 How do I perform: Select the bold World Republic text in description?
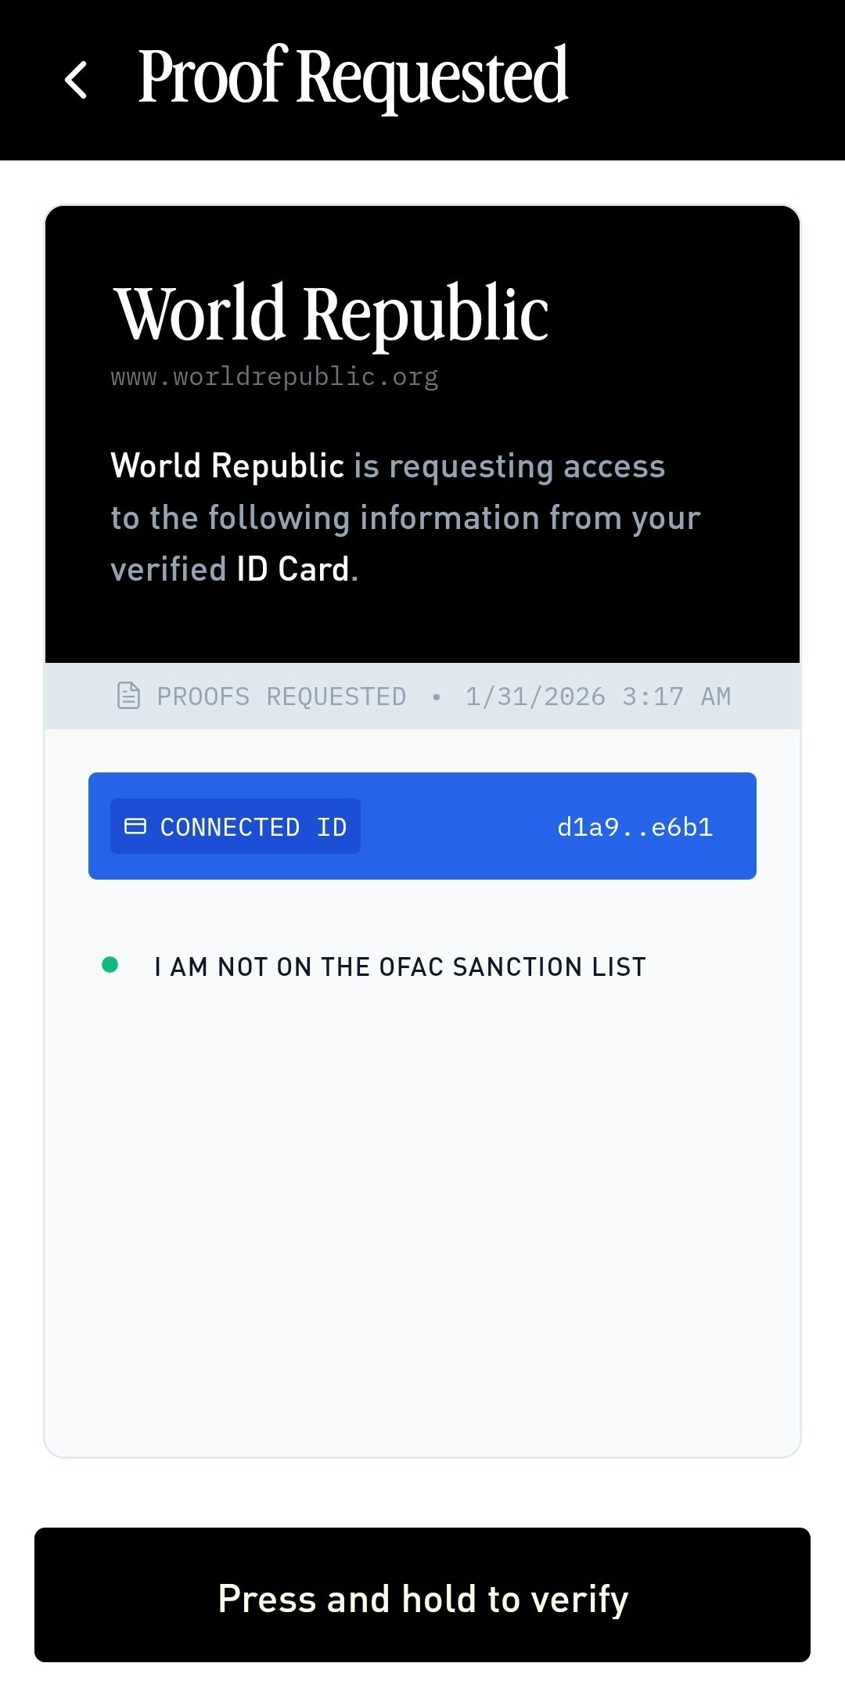click(x=228, y=465)
